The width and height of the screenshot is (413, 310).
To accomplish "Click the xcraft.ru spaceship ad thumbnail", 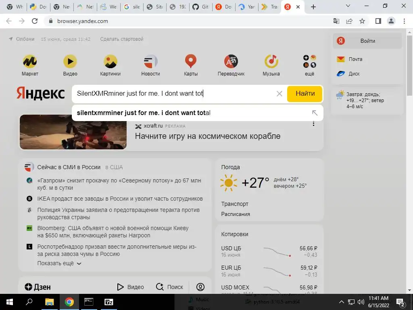I will [73, 132].
